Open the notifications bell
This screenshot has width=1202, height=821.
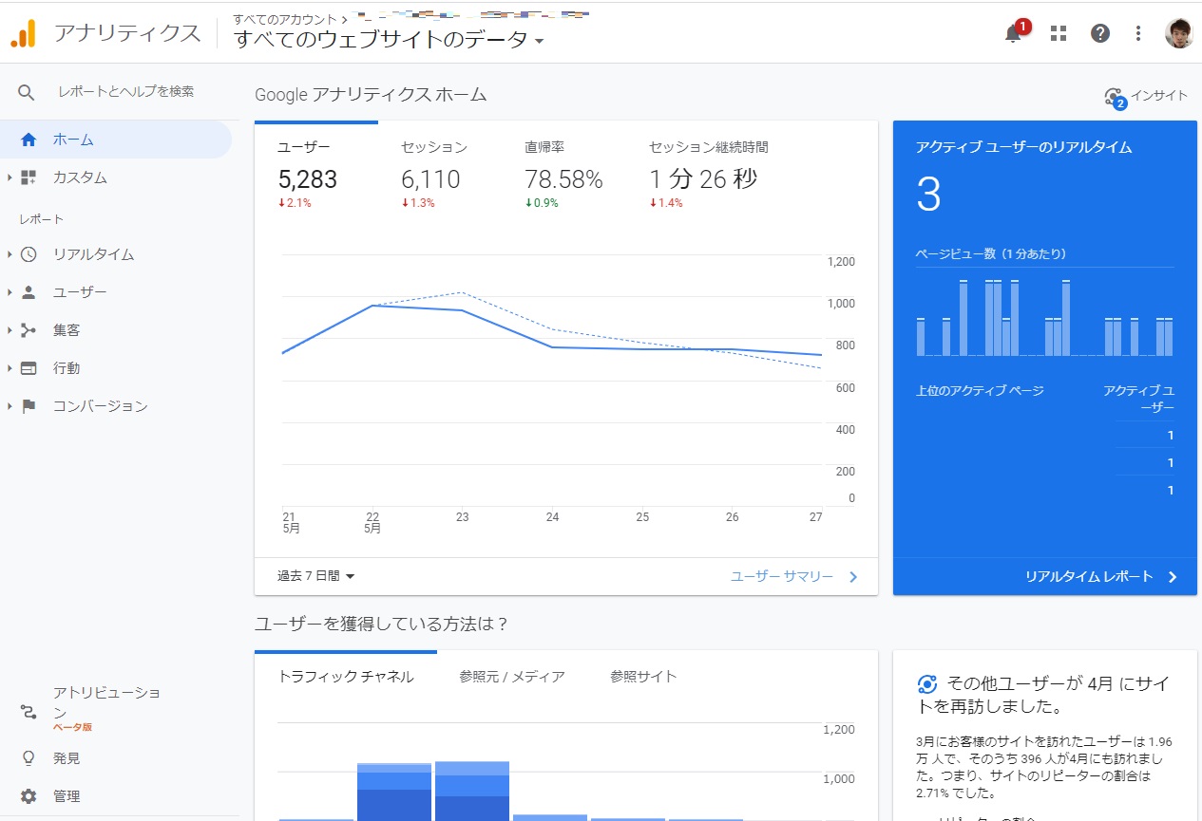point(1014,33)
